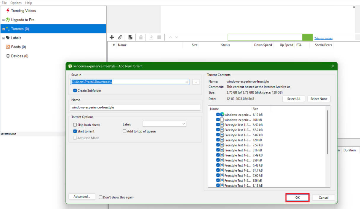Click the uTorrent logo in dialog title bar

[70, 66]
